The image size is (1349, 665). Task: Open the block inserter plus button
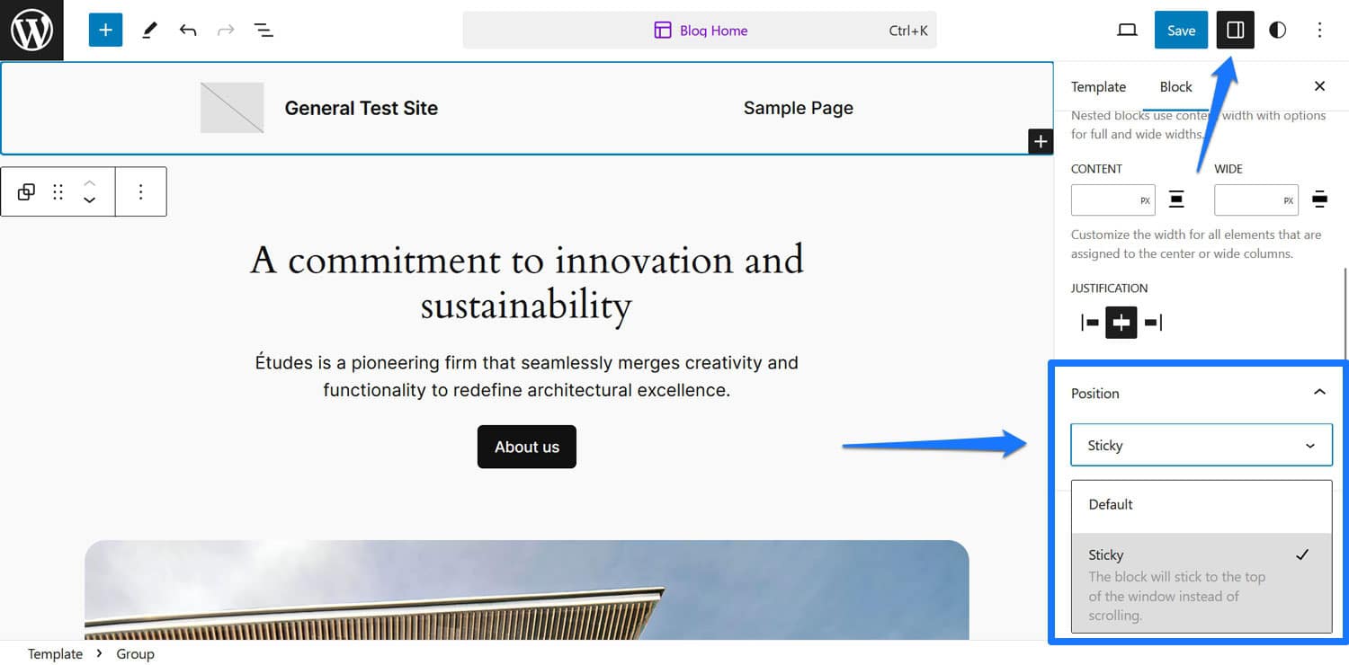click(105, 31)
